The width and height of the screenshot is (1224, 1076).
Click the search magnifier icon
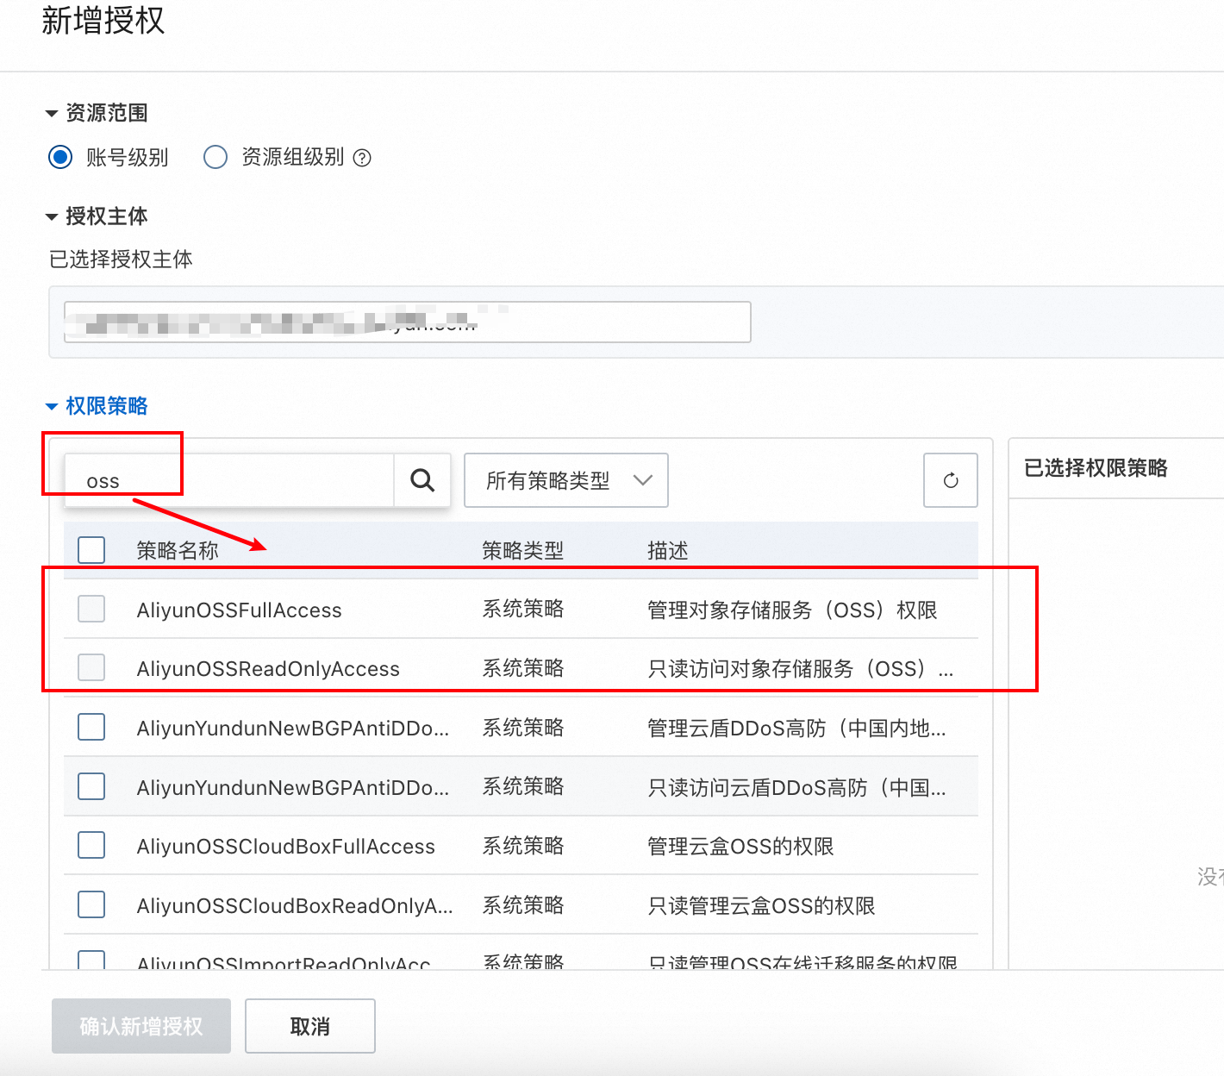point(422,480)
